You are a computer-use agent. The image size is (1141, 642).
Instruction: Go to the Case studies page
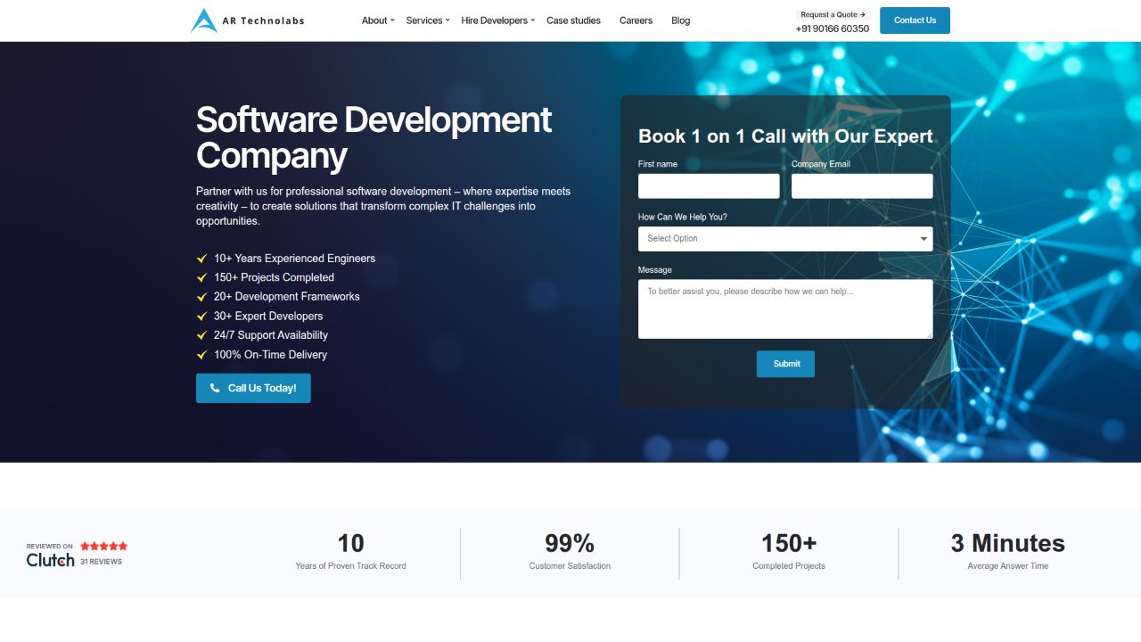click(573, 21)
